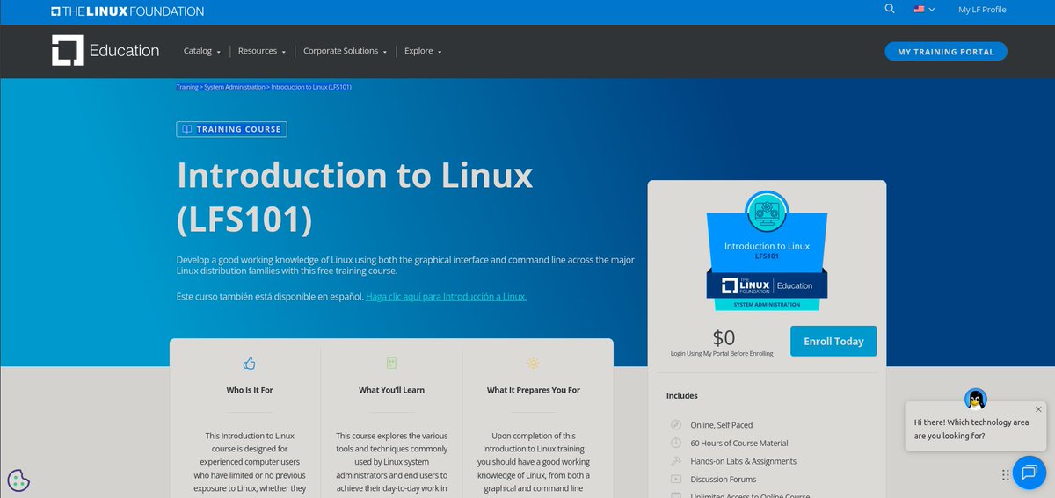Click the Education logo
This screenshot has height=498, width=1055.
coord(105,51)
